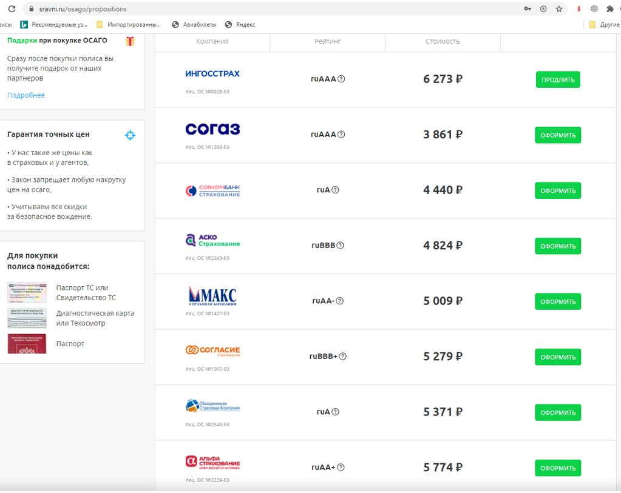Click the 'Стоимость' column header
Image resolution: width=621 pixels, height=493 pixels.
tap(443, 41)
